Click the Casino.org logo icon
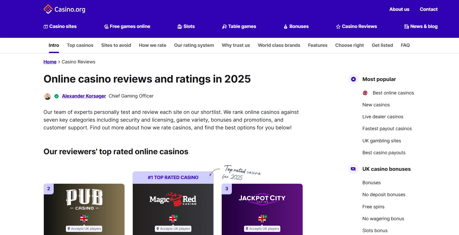 point(48,9)
